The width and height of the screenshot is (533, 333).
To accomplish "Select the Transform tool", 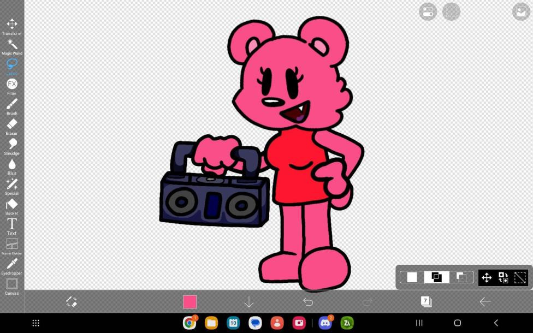I will pyautogui.click(x=11, y=25).
